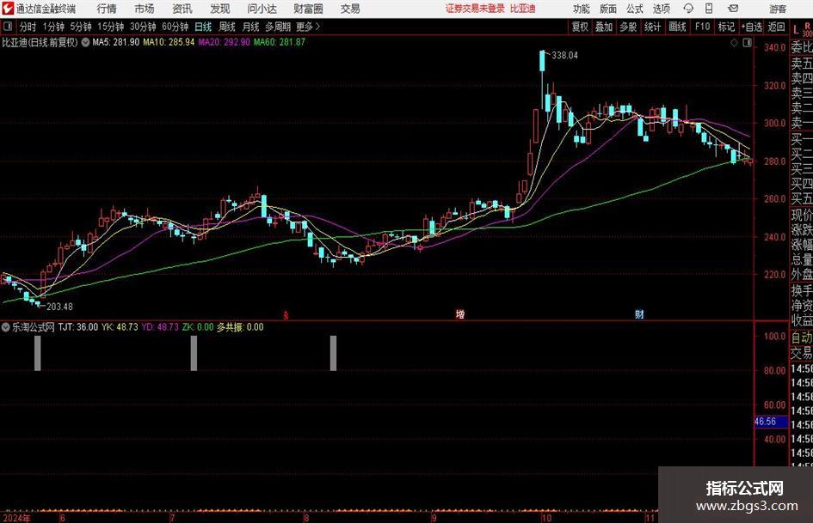Click the 比亚迪 stock name in the title bar

tap(522, 9)
